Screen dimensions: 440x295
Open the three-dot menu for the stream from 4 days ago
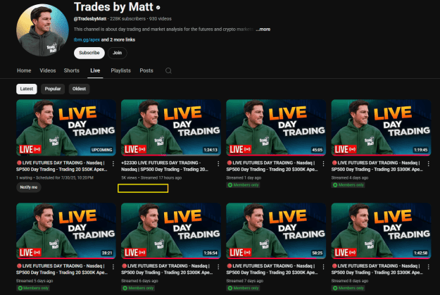[428, 163]
